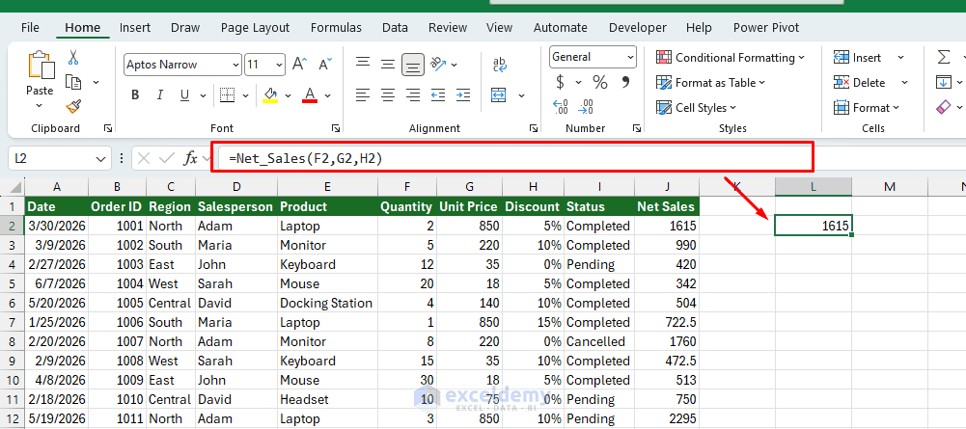
Task: Apply red Font Color
Action: click(x=310, y=95)
